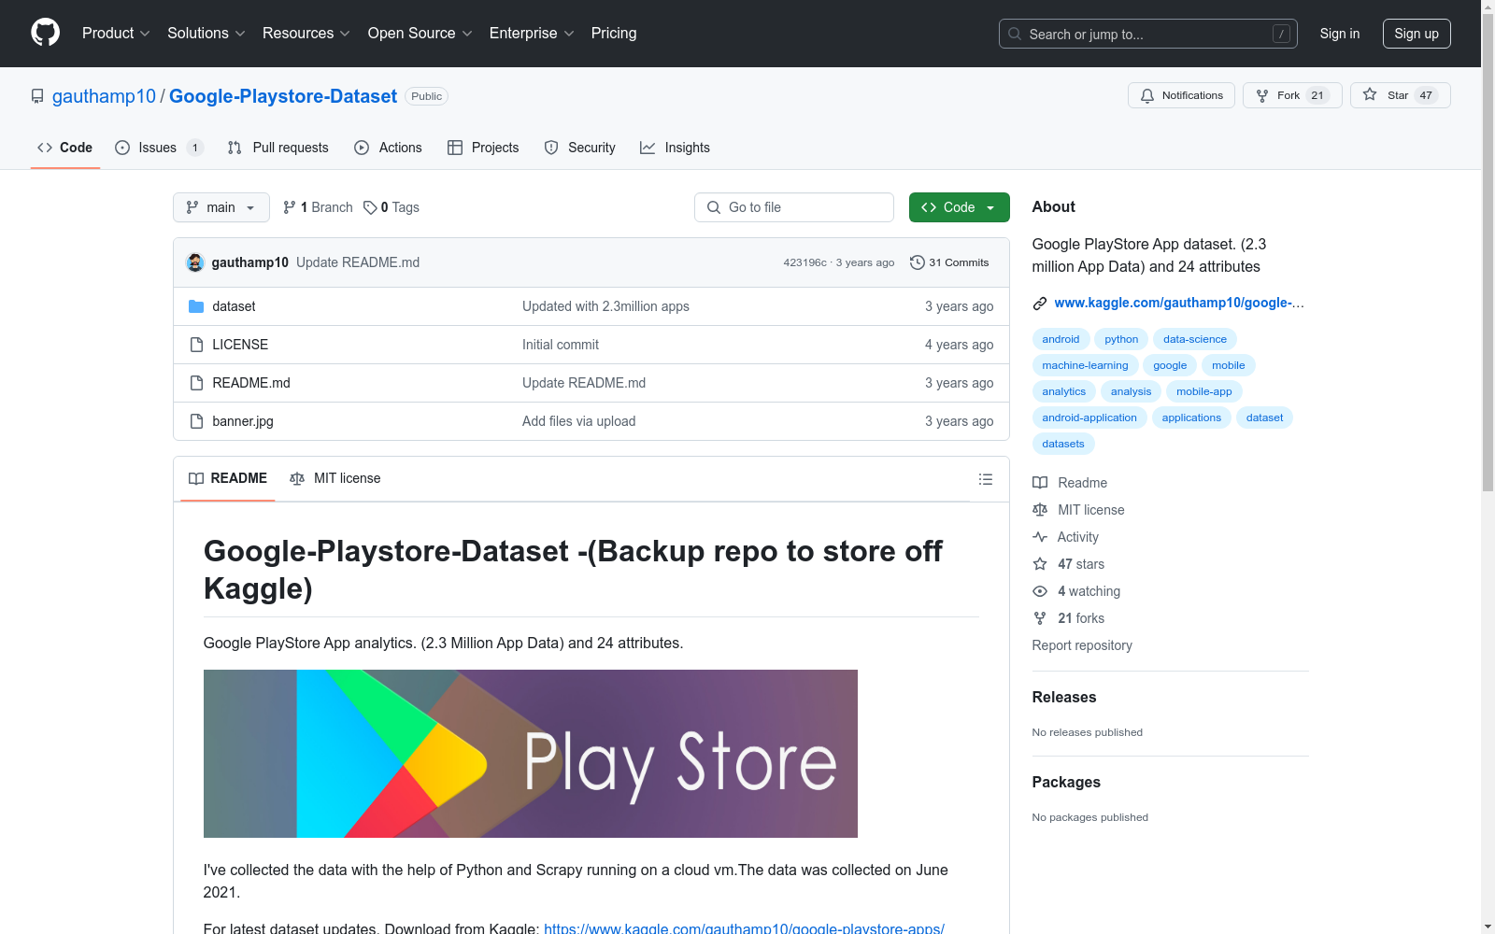Expand the Solutions menu
The height and width of the screenshot is (934, 1495).
(206, 34)
